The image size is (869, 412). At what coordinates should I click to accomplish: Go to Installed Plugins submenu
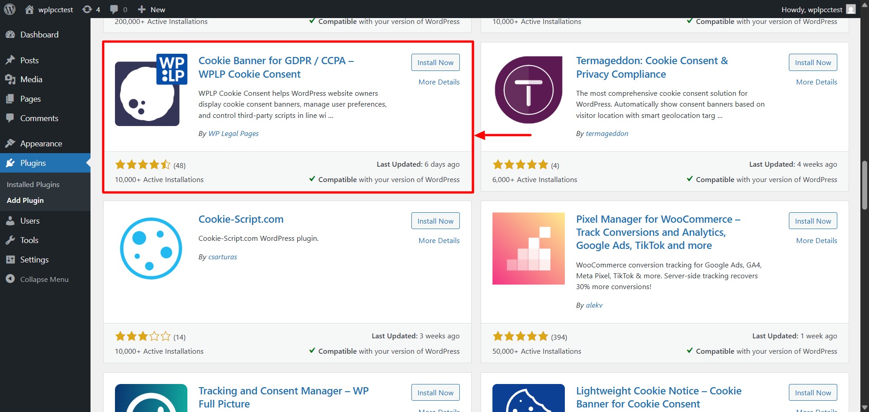[33, 184]
